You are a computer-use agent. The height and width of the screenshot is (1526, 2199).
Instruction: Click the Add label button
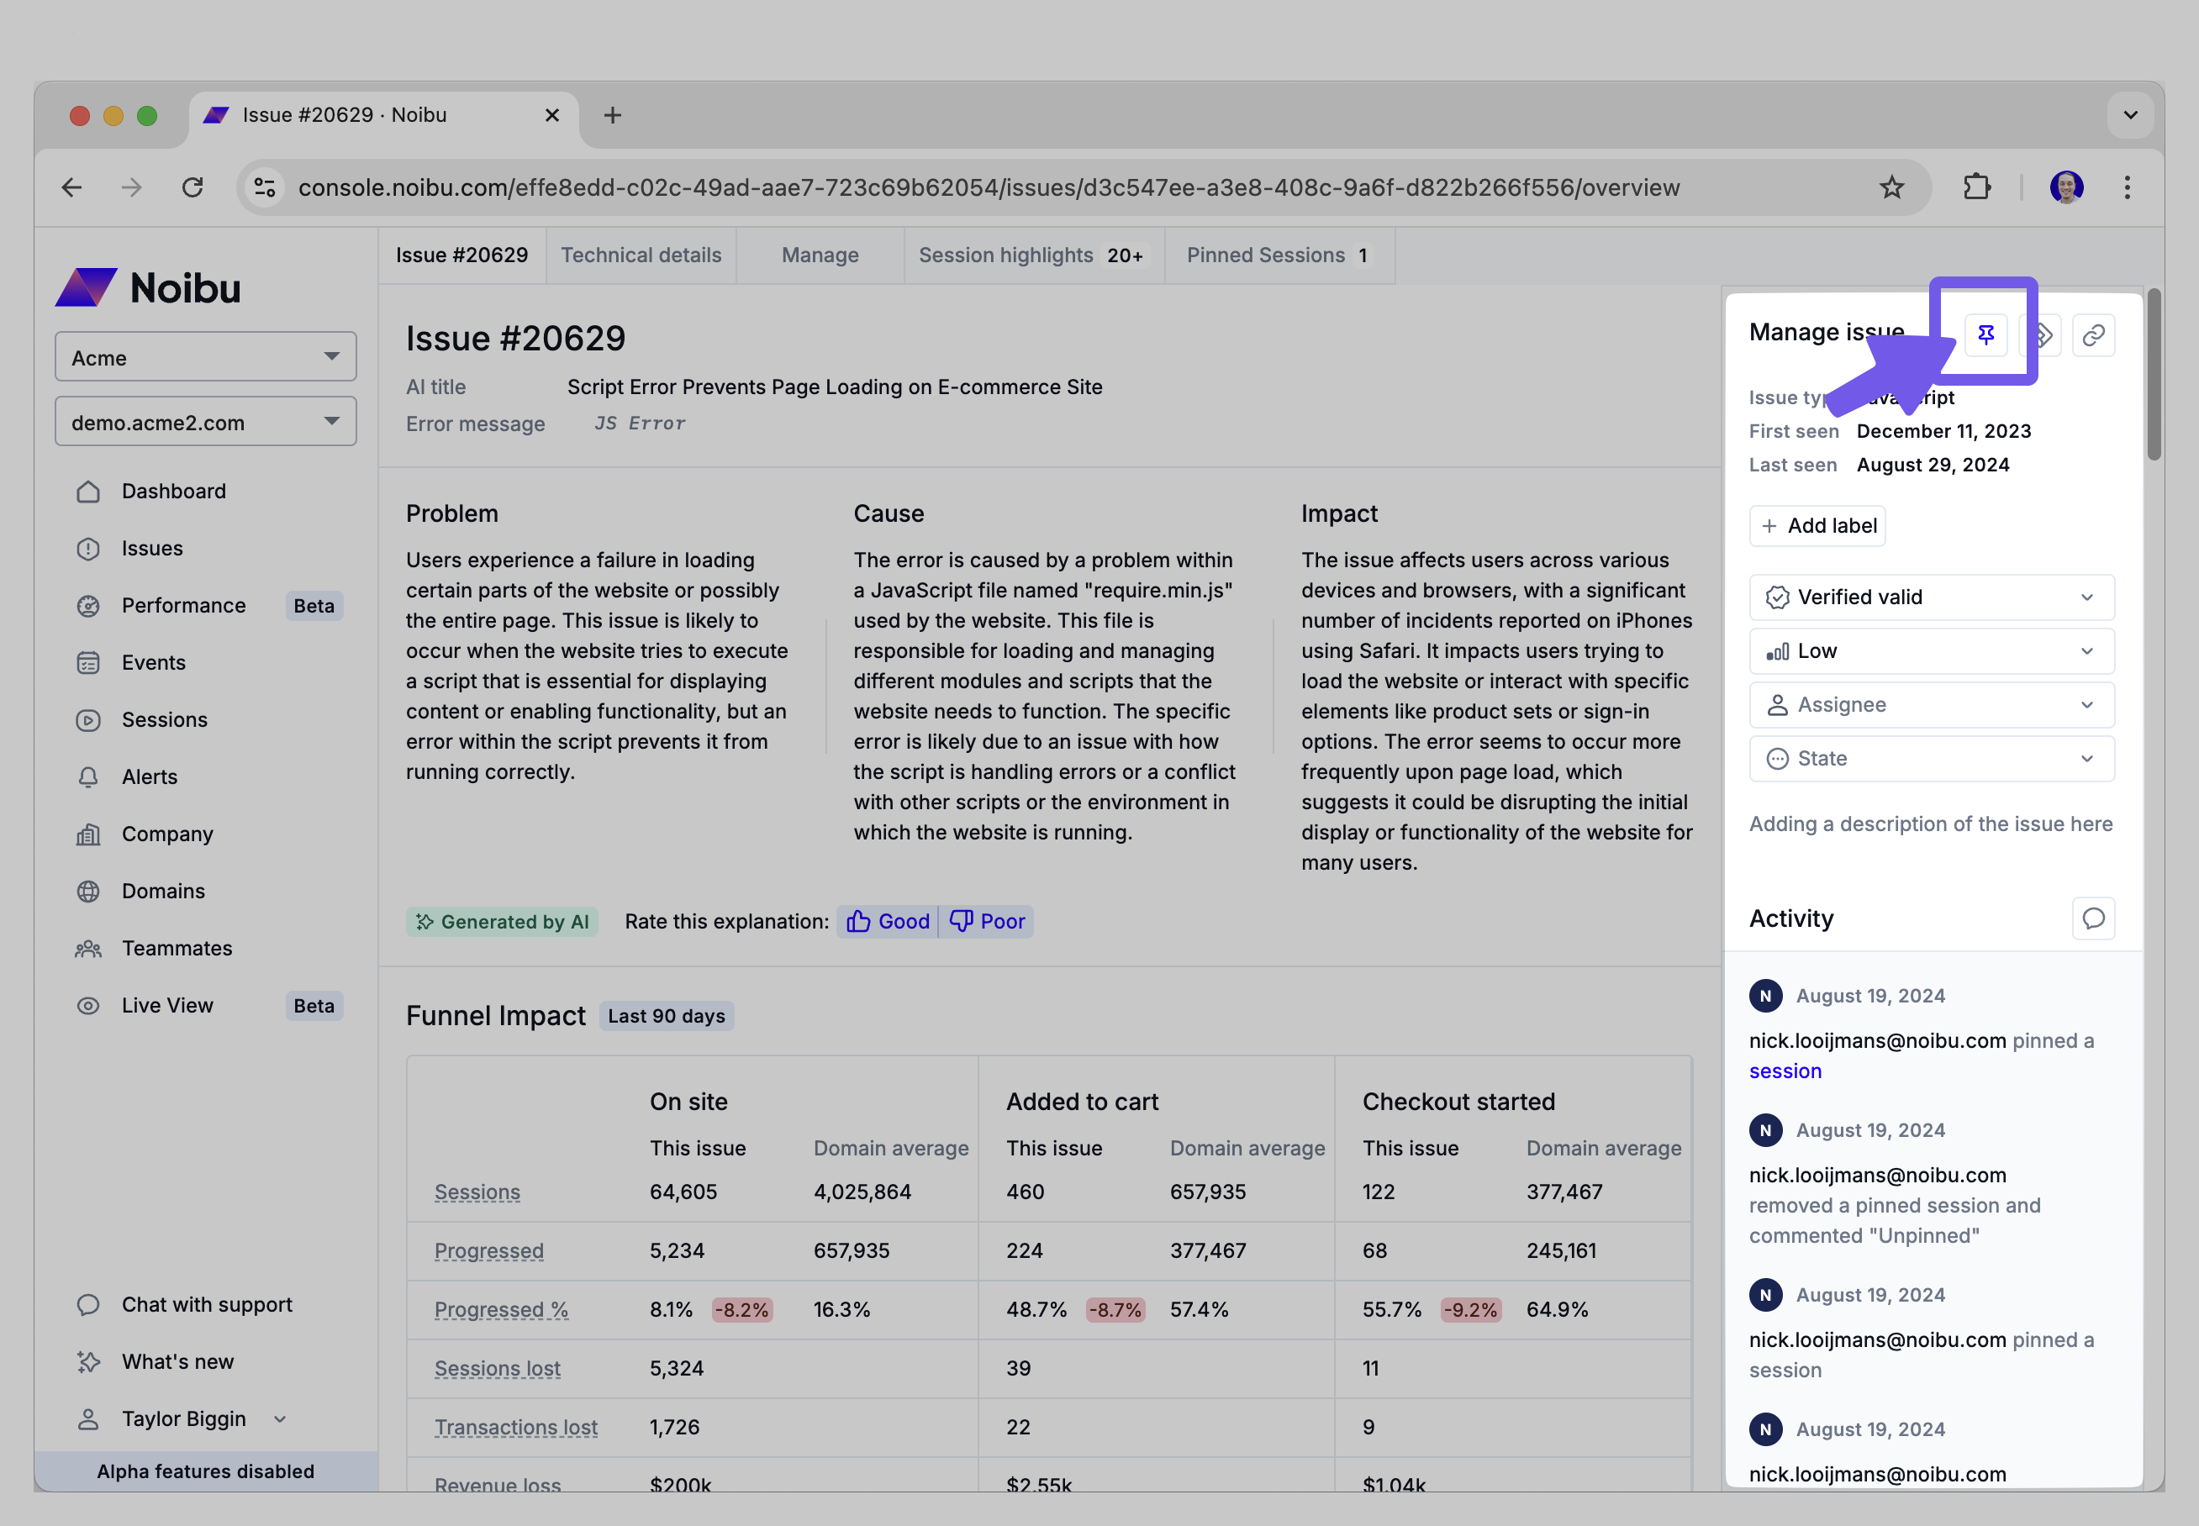(1817, 526)
